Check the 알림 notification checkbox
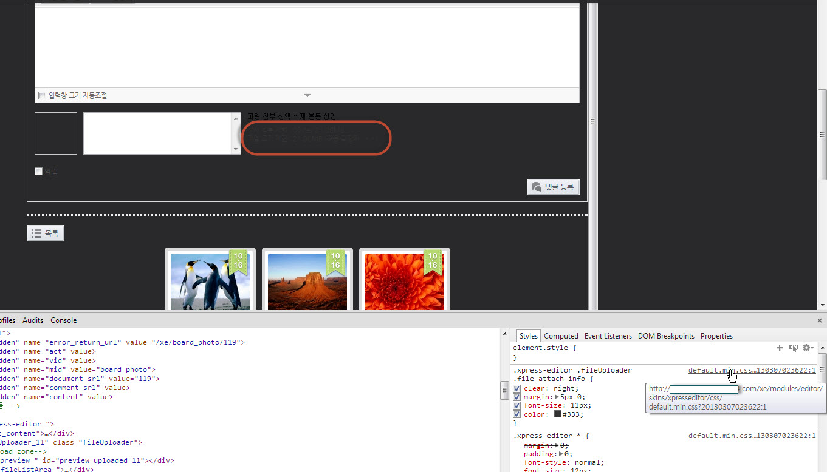This screenshot has height=472, width=827. tap(39, 172)
